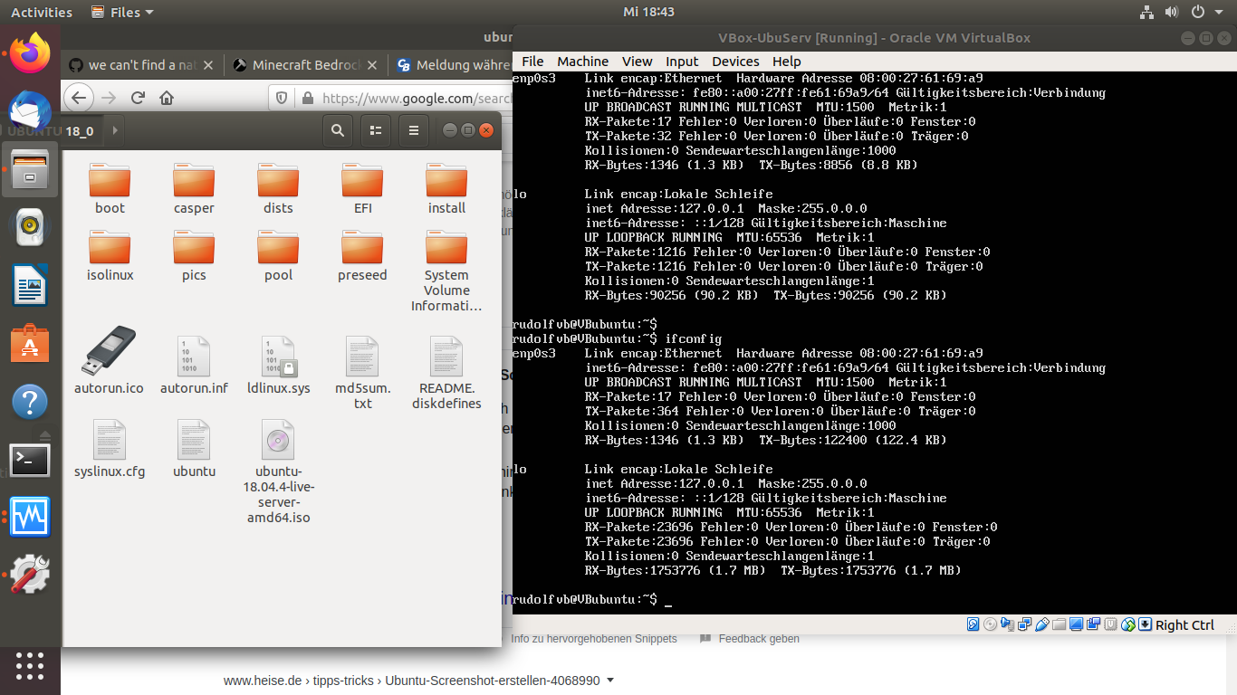Click the volume icon in top bar

pyautogui.click(x=1171, y=12)
